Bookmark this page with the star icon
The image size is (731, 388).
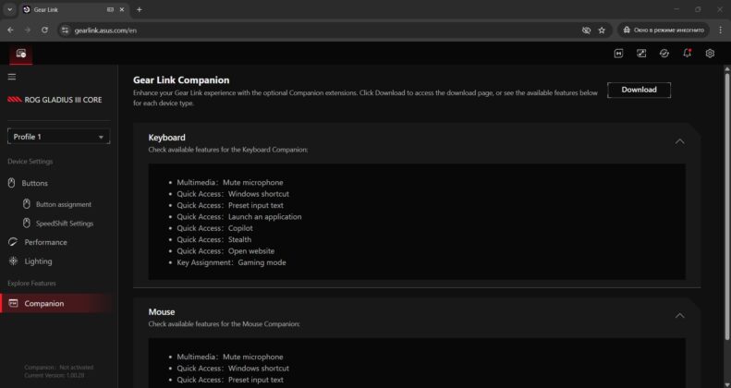point(602,30)
